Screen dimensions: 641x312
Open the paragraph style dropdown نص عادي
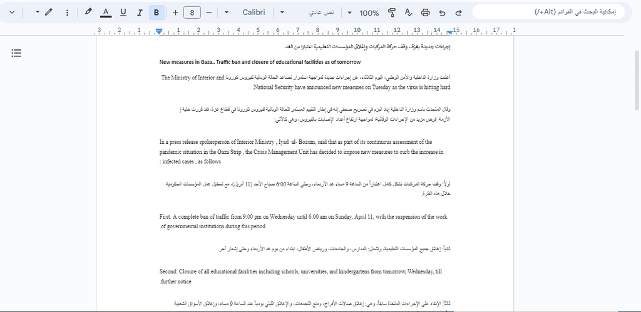tap(321, 13)
